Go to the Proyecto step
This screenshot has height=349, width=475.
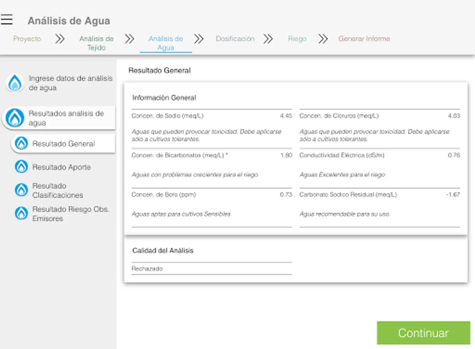[x=27, y=39]
